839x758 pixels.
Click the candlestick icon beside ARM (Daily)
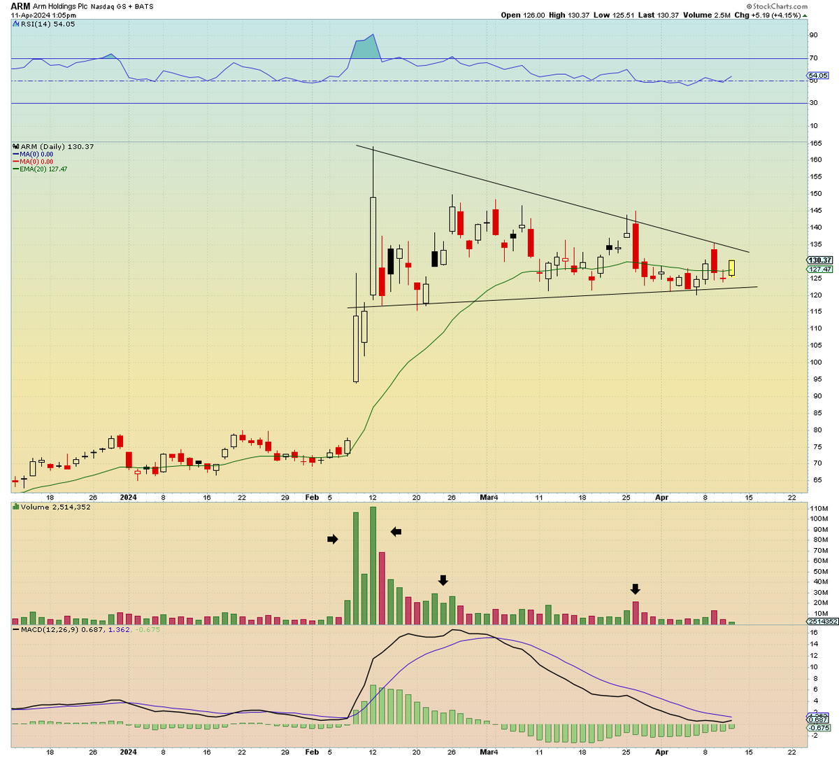pyautogui.click(x=15, y=148)
